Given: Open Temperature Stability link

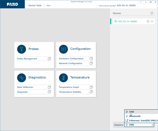Looking at the screenshot, I should pos(70,92).
